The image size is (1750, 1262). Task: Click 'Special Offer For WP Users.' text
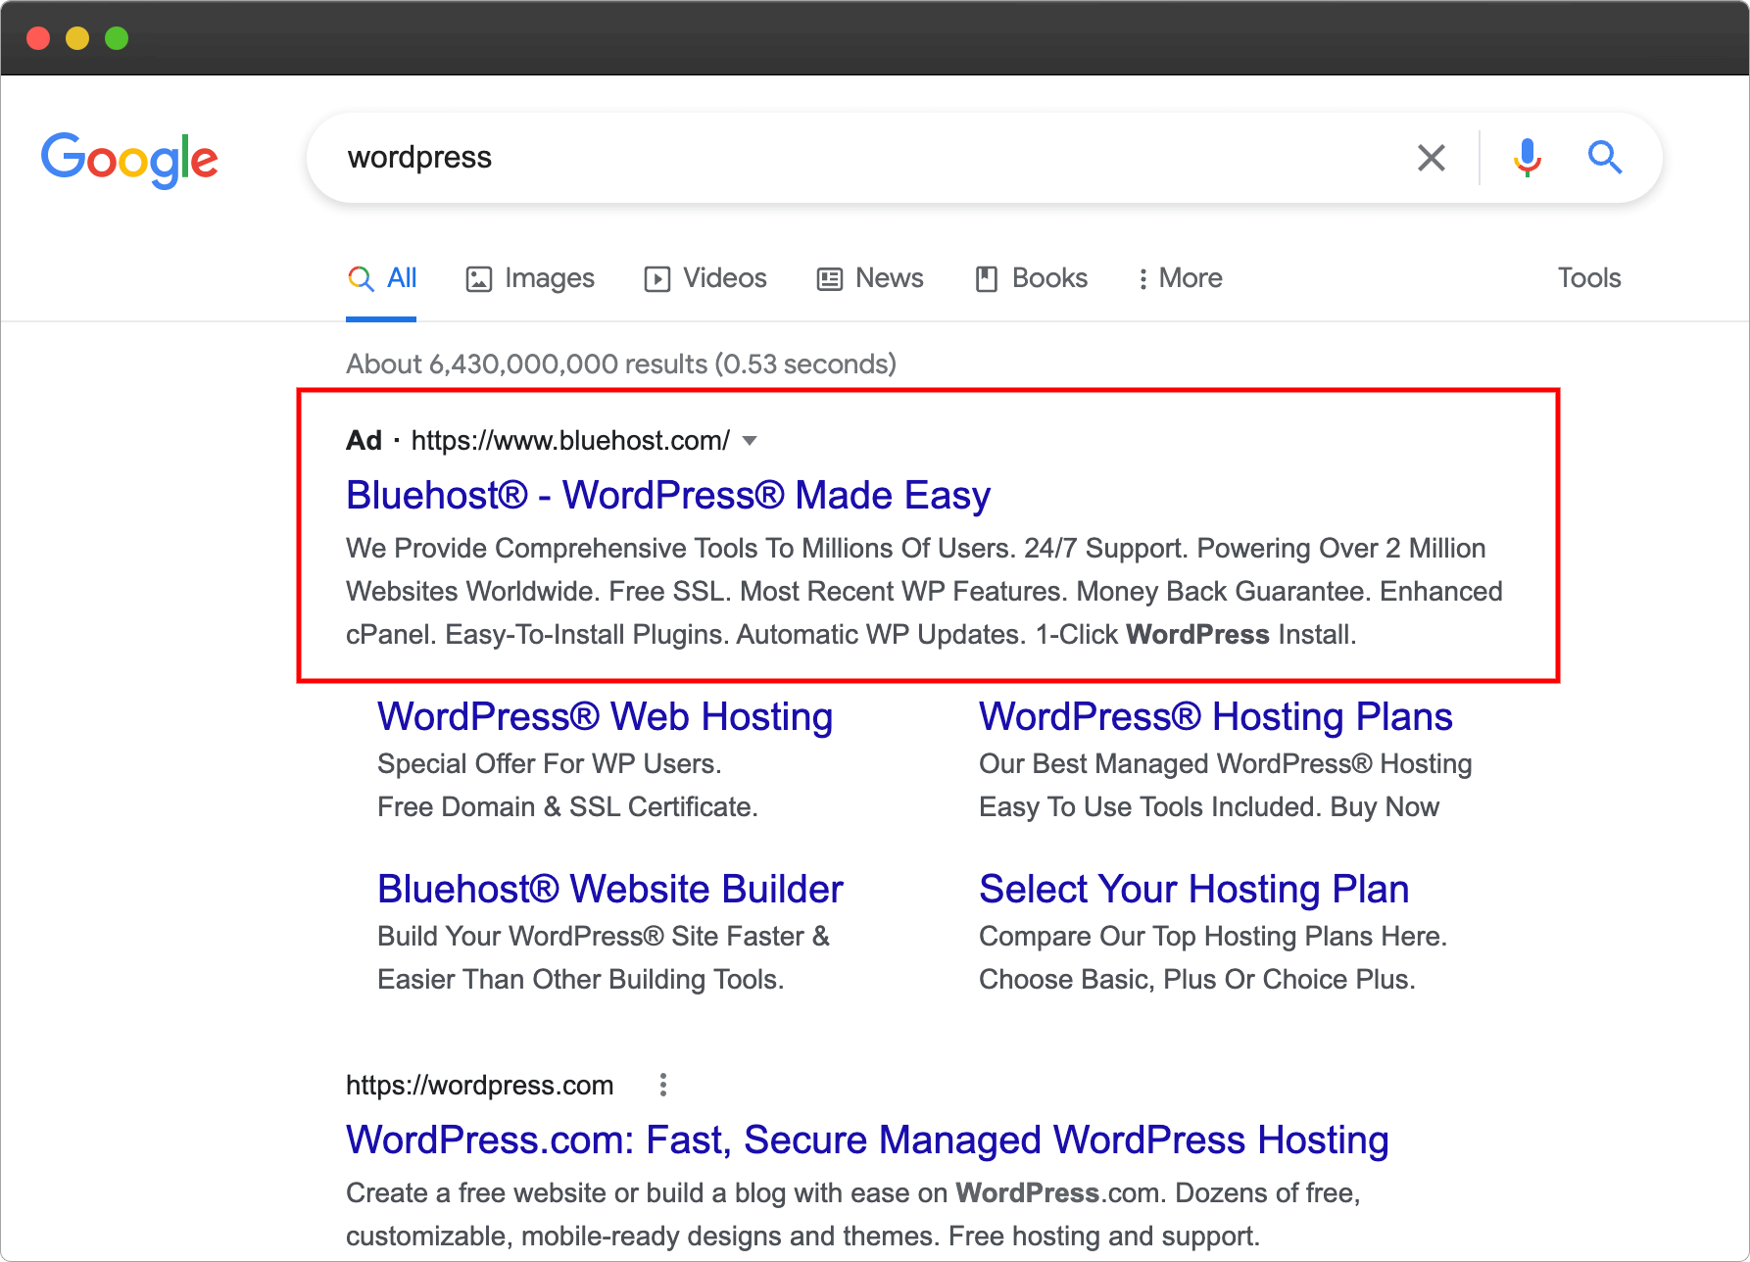pos(550,764)
